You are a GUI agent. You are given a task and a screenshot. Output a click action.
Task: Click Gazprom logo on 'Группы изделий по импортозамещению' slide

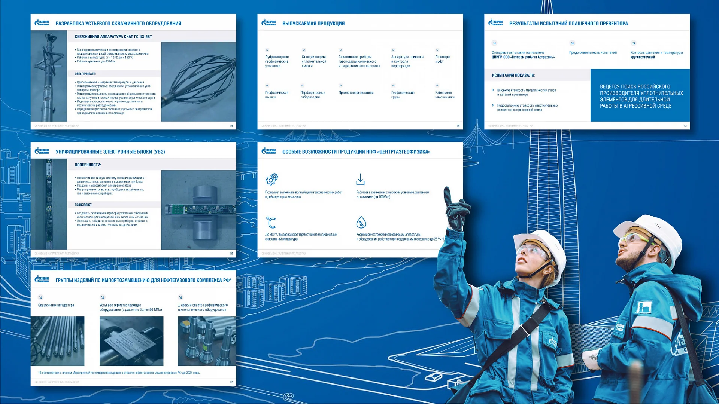(x=42, y=279)
